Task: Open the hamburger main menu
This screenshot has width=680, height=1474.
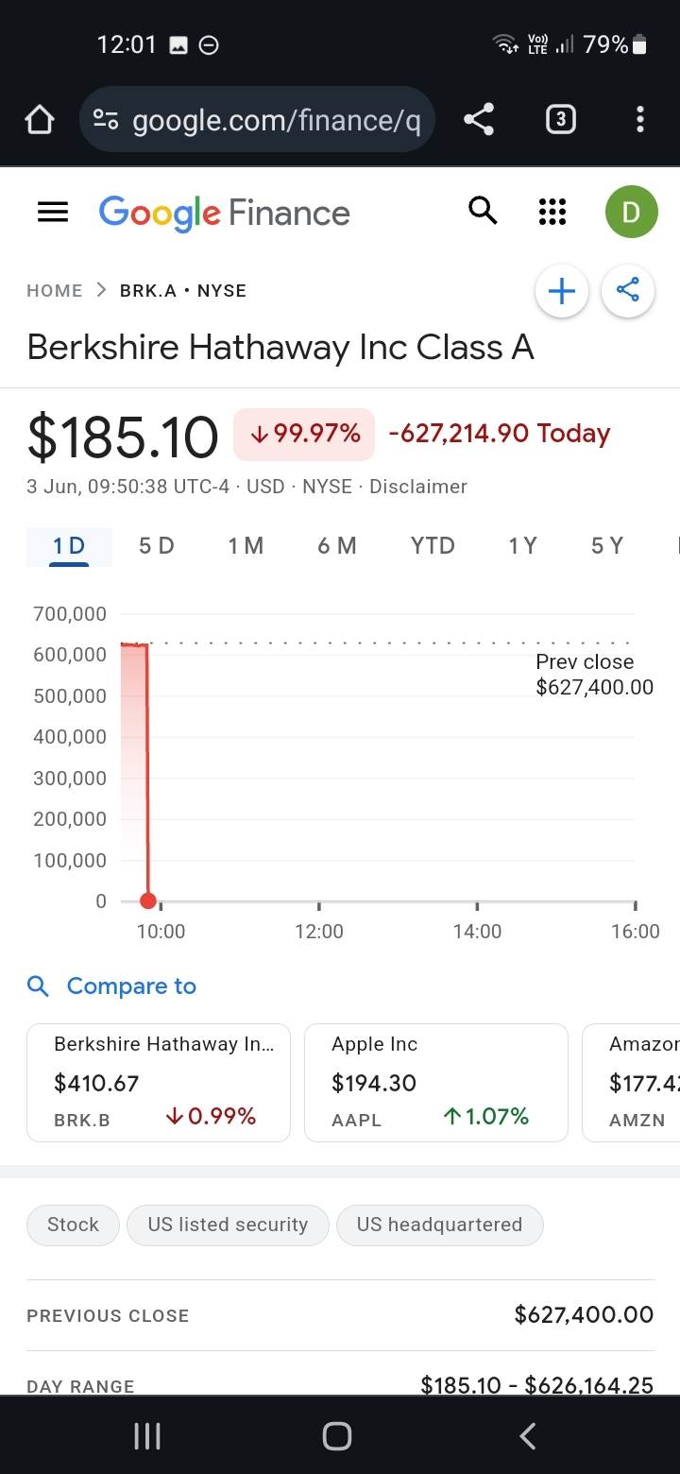Action: [53, 213]
